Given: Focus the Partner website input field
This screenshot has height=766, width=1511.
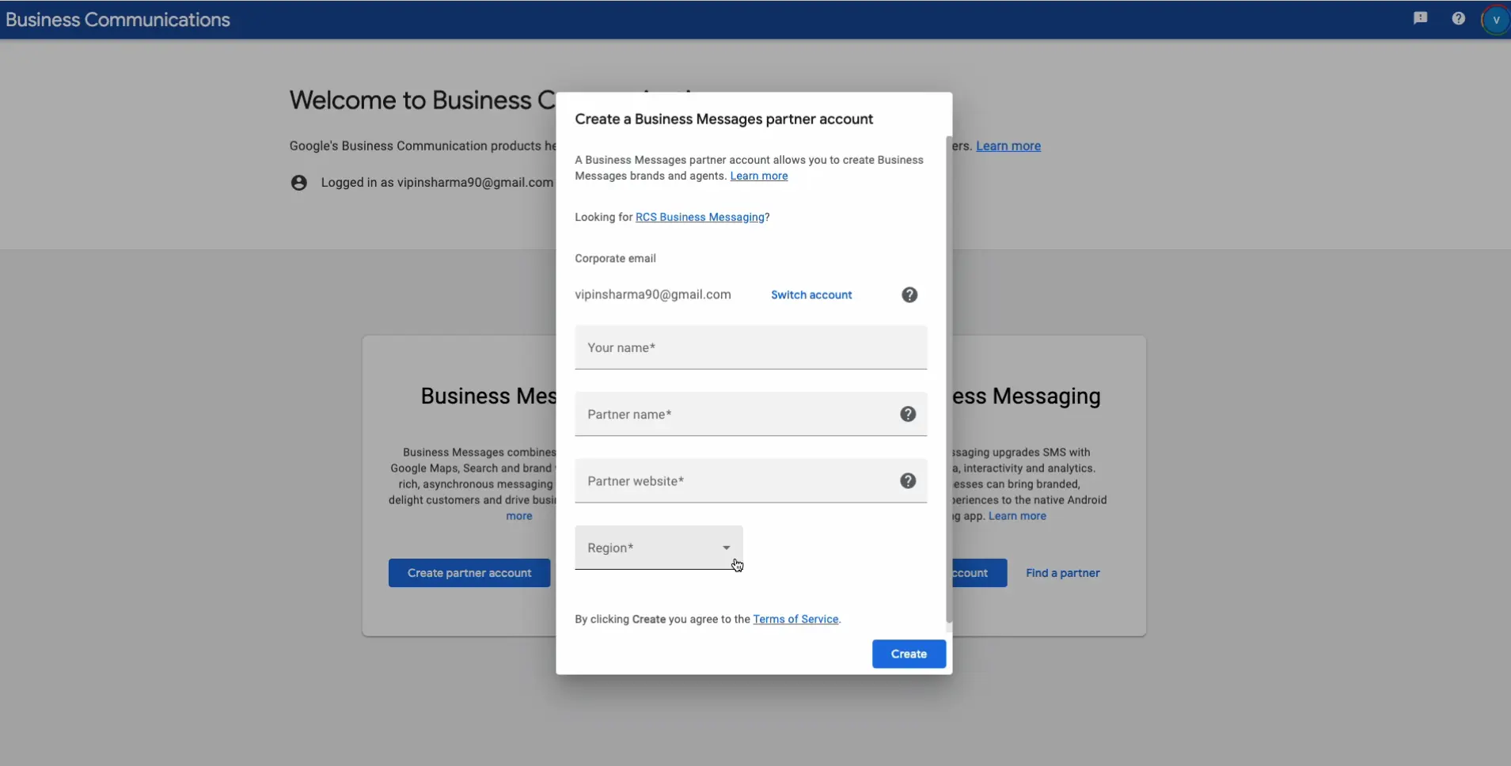Looking at the screenshot, I should pyautogui.click(x=750, y=480).
